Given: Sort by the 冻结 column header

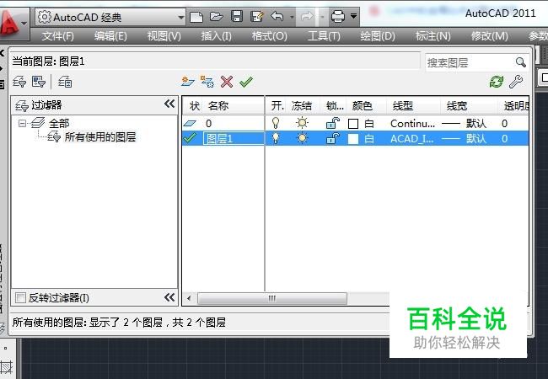Looking at the screenshot, I should (x=303, y=105).
